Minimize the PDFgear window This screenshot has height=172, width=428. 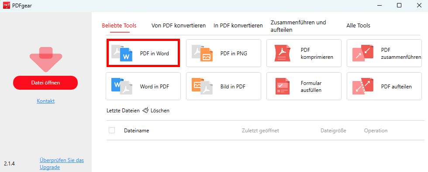[x=380, y=5]
